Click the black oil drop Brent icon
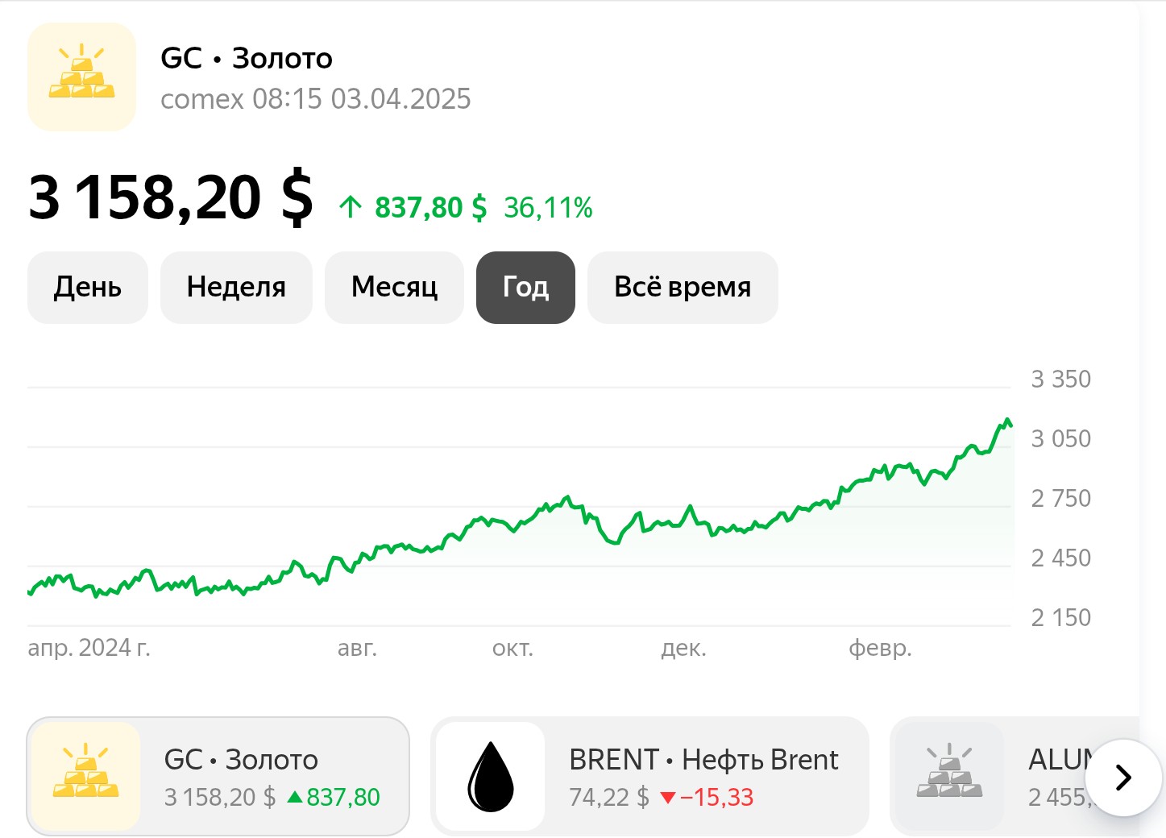 [490, 776]
